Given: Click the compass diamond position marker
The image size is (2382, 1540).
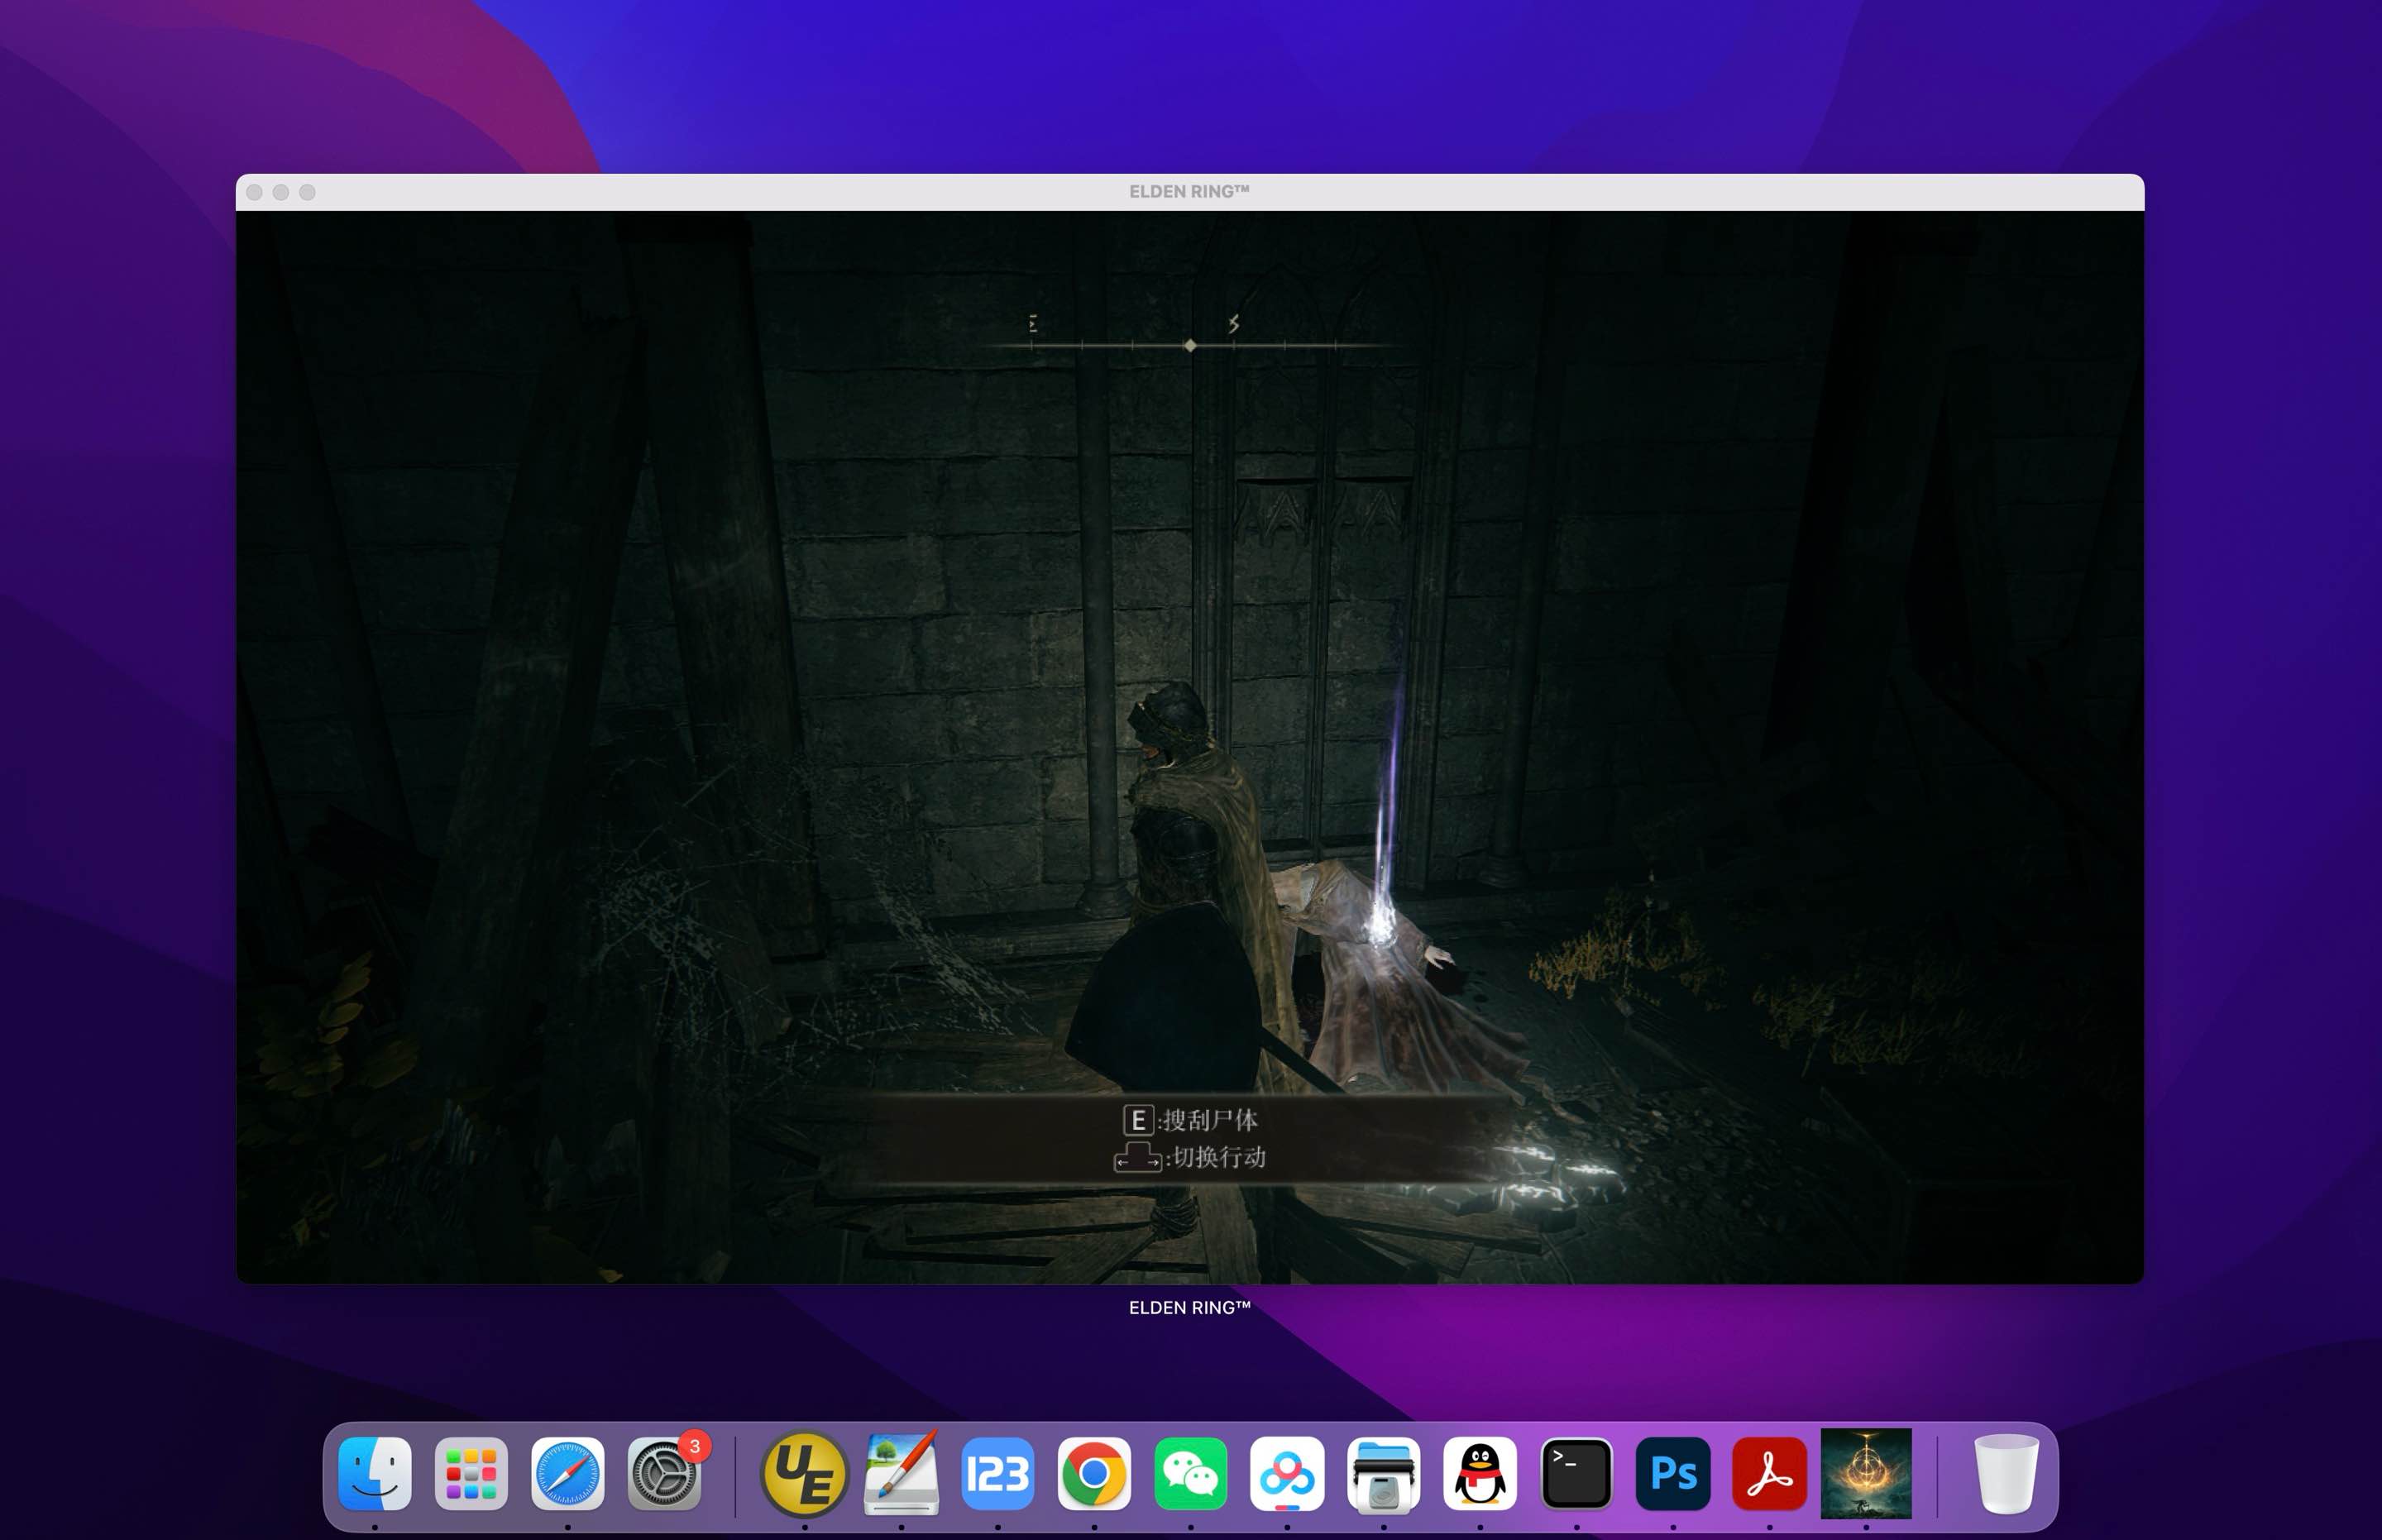Looking at the screenshot, I should 1190,345.
